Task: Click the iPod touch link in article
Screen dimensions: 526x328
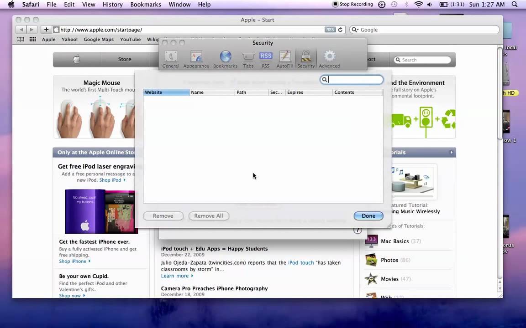Action: coord(301,263)
